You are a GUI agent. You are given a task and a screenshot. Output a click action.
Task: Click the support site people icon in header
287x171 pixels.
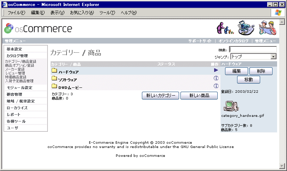225,28
